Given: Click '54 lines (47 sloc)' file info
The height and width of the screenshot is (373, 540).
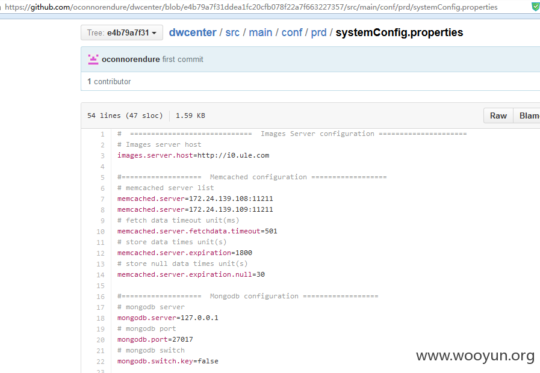Looking at the screenshot, I should tap(125, 116).
